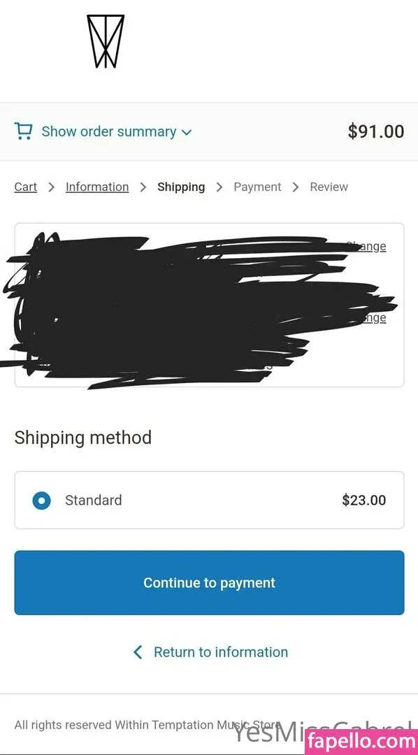Open the Payment breadcrumb step

click(257, 187)
